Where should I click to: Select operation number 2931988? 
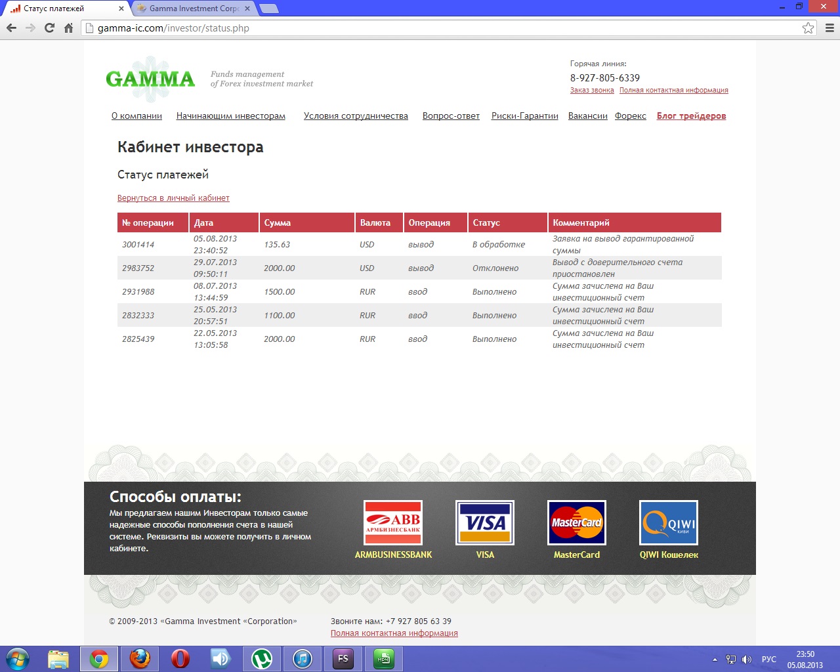coord(138,292)
